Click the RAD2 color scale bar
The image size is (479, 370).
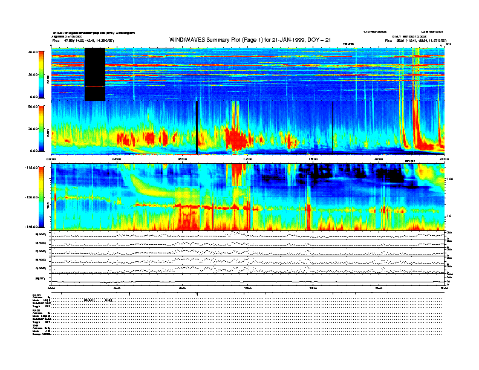point(41,74)
